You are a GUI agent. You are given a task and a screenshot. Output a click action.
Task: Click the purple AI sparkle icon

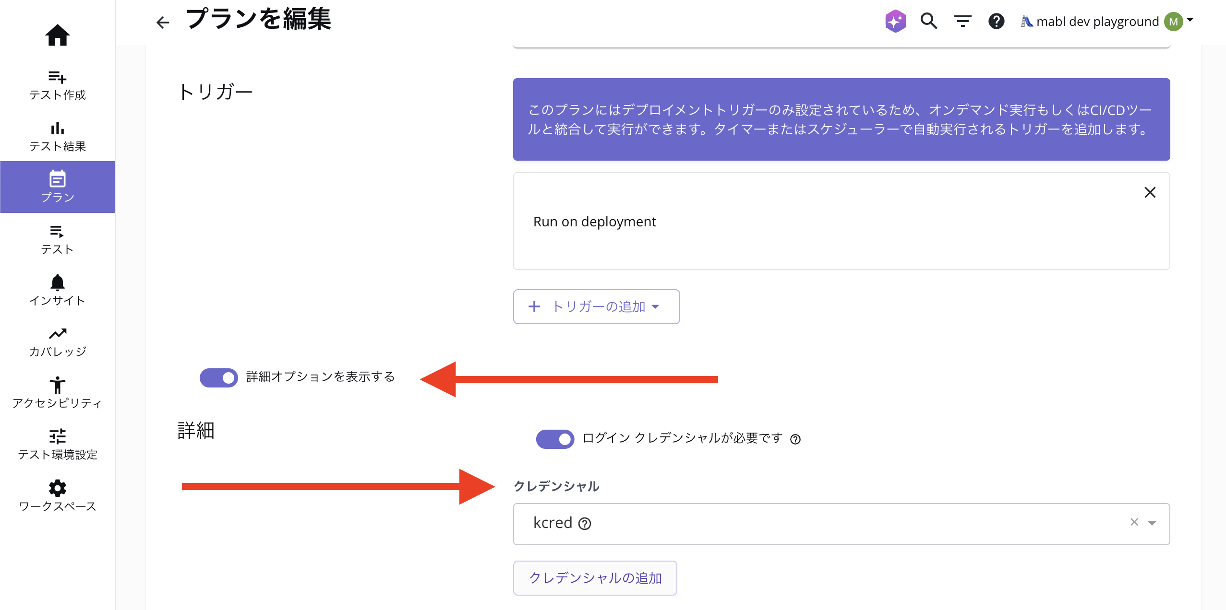coord(895,21)
